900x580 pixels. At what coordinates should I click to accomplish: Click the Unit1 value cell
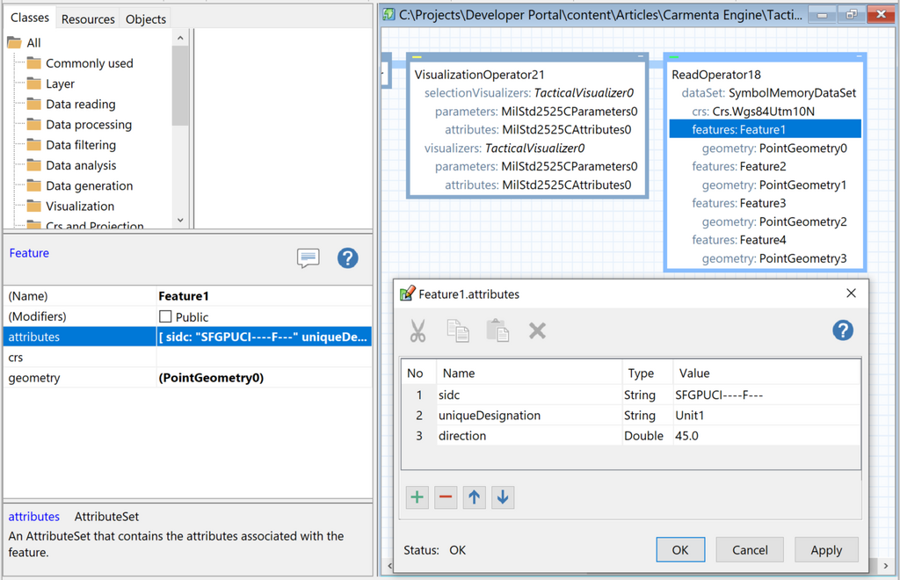point(766,416)
